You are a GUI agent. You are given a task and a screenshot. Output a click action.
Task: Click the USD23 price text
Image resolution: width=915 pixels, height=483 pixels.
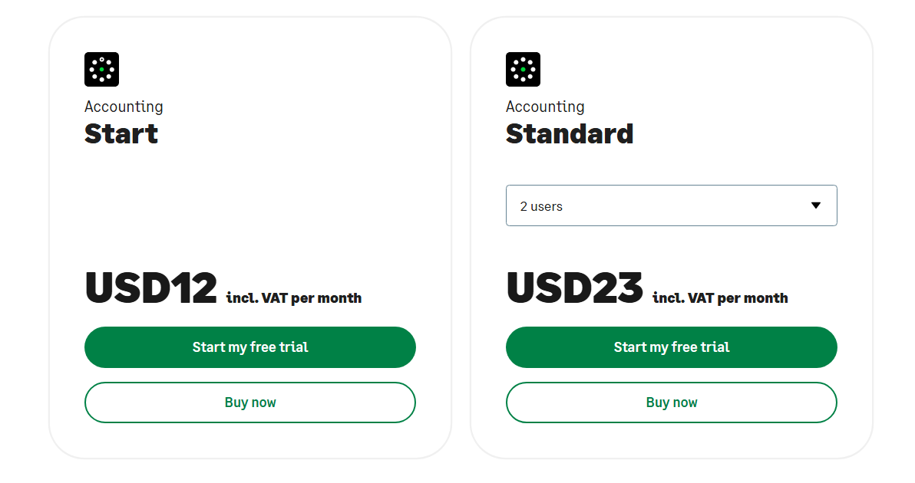click(x=574, y=287)
